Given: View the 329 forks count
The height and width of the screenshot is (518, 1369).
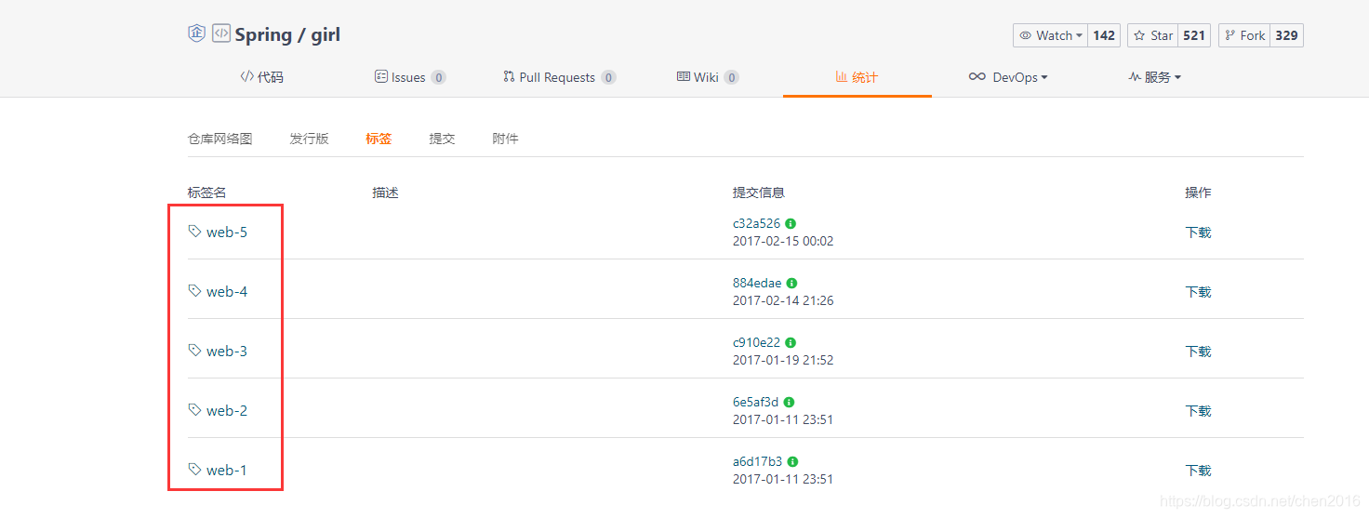Looking at the screenshot, I should point(1286,35).
